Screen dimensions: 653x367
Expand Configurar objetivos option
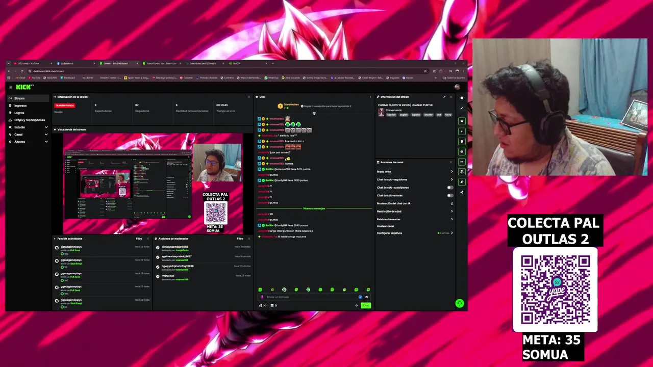[415, 233]
